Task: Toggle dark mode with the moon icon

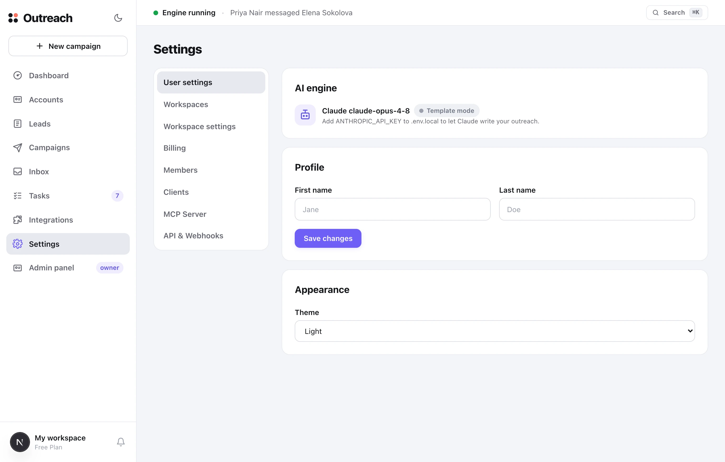Action: 118,18
